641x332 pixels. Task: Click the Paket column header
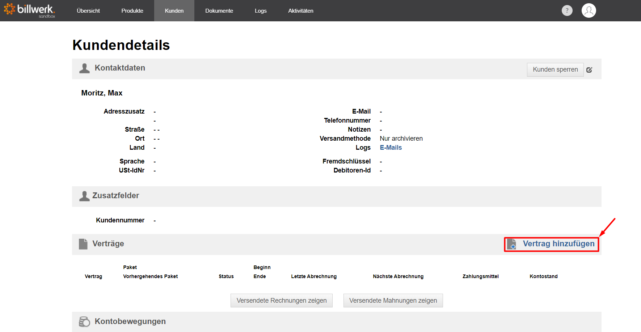(130, 267)
